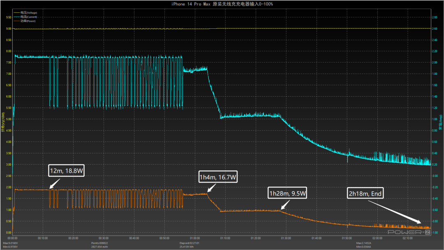Image resolution: width=444 pixels, height=250 pixels.
Task: Click the left axis label 伏特(V)(10W)
Action: 3,122
